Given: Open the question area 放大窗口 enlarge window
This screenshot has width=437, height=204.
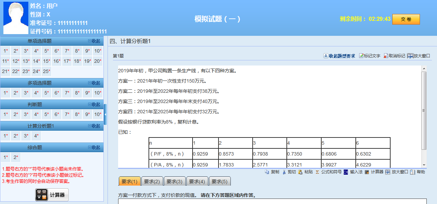Looking at the screenshot, I should [417, 56].
